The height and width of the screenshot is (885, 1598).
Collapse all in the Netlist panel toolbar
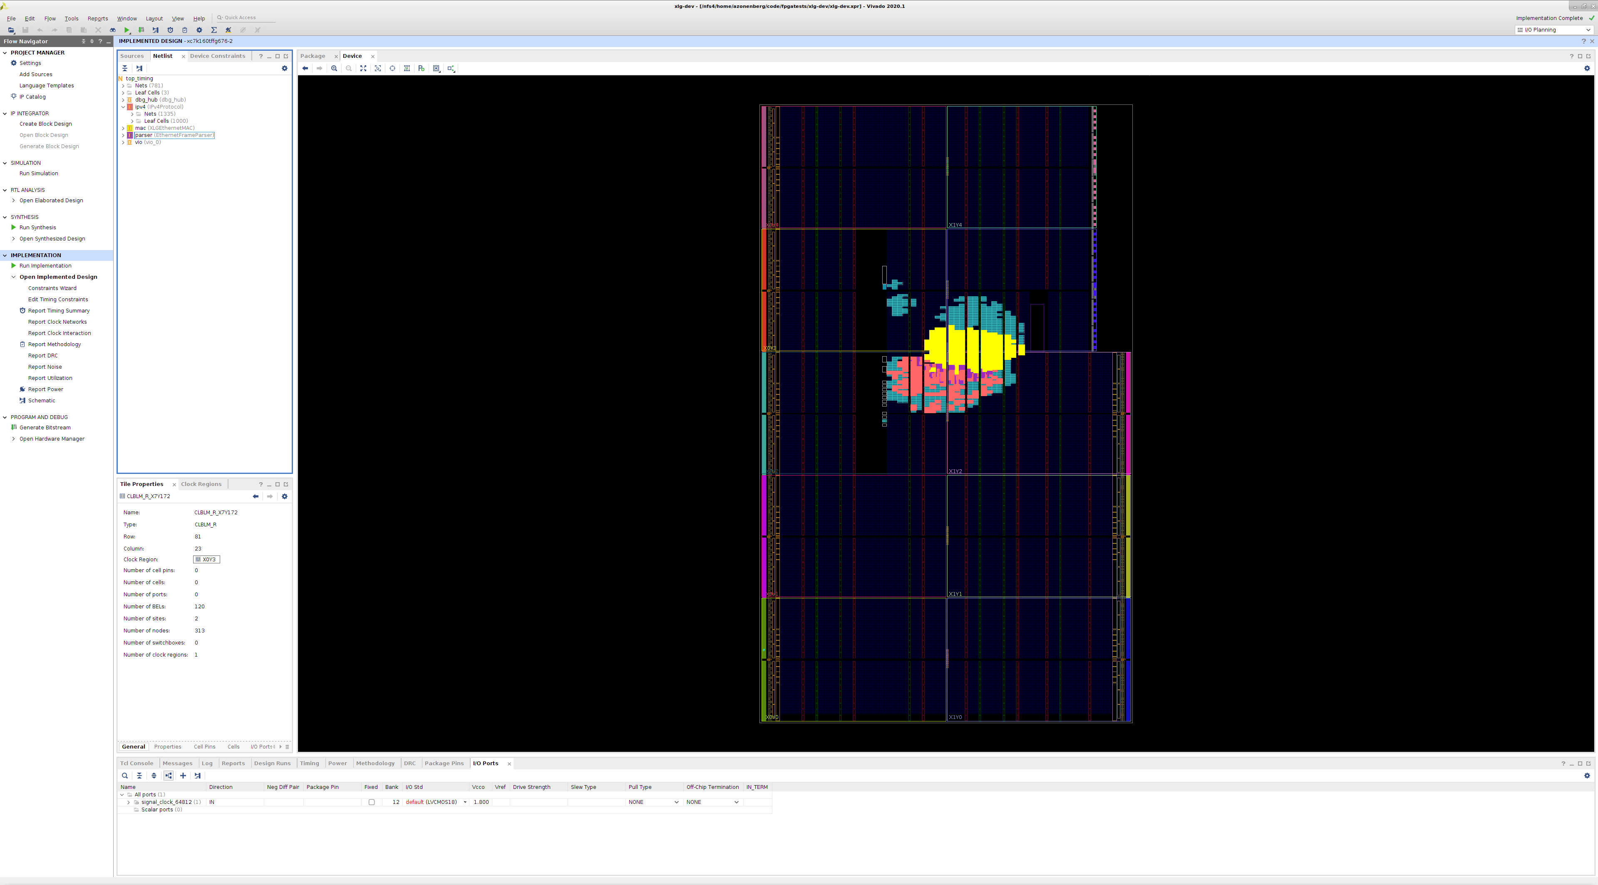[125, 68]
